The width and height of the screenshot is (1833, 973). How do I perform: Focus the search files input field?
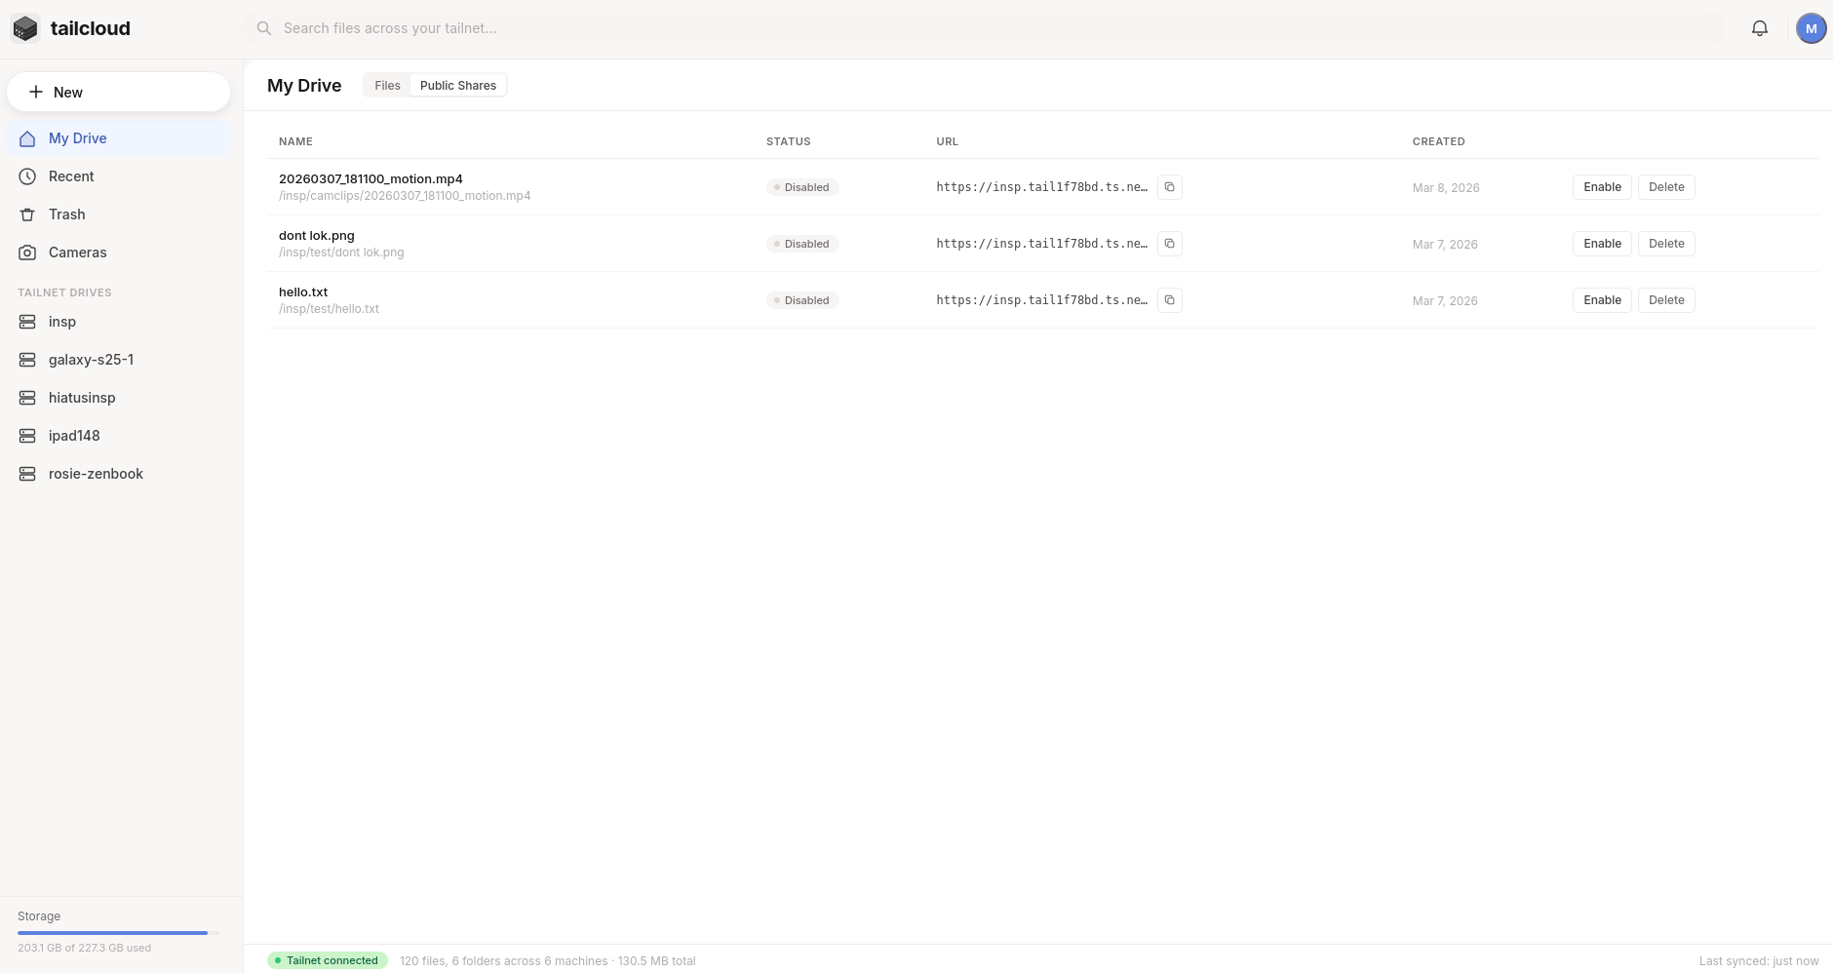click(x=984, y=28)
